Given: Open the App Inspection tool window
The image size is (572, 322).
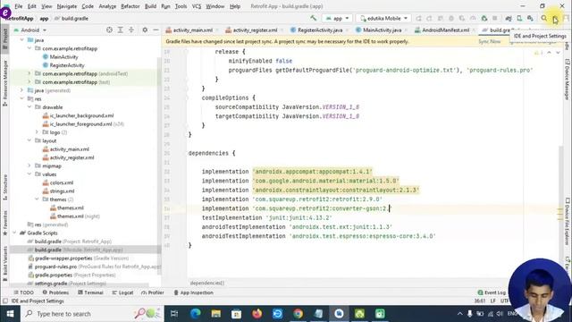Looking at the screenshot, I should point(193,292).
